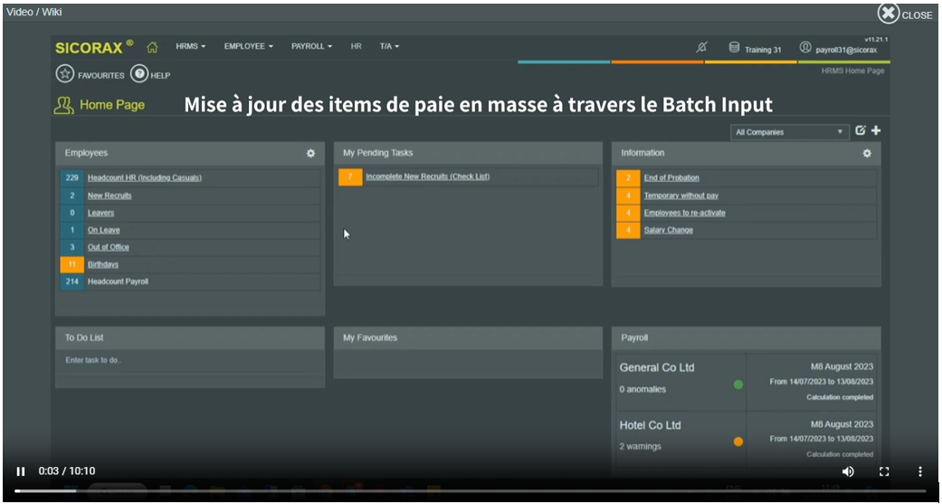Open Information panel settings gear
The image size is (942, 504).
(x=867, y=154)
